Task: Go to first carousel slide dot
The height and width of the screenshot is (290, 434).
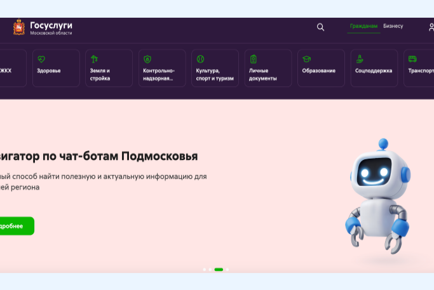Action: [204, 270]
